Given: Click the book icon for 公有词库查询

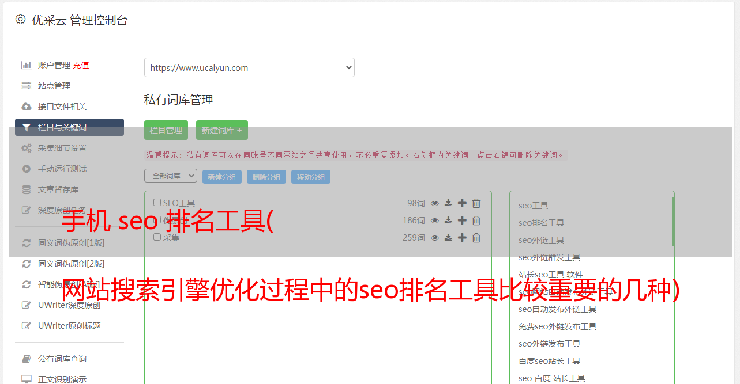Looking at the screenshot, I should (27, 359).
